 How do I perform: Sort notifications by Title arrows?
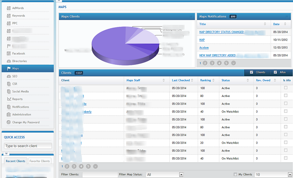coord(265,24)
